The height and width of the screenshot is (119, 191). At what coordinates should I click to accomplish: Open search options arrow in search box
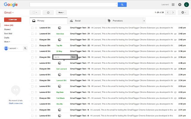point(116,5)
